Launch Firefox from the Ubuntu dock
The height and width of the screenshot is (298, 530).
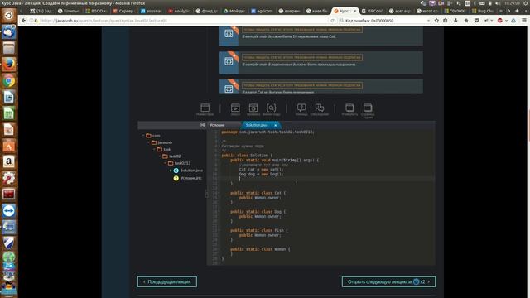point(9,65)
